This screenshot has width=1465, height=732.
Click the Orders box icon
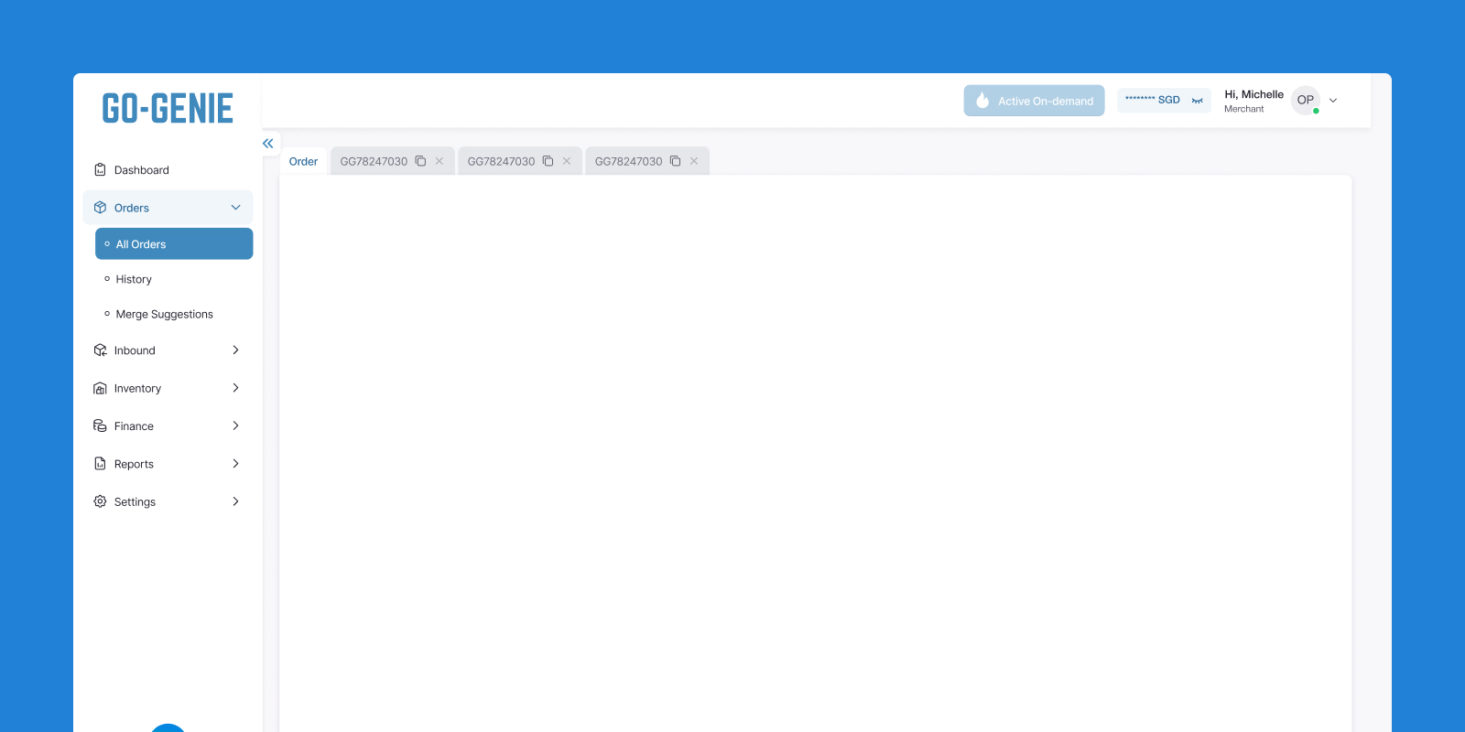[x=100, y=208]
